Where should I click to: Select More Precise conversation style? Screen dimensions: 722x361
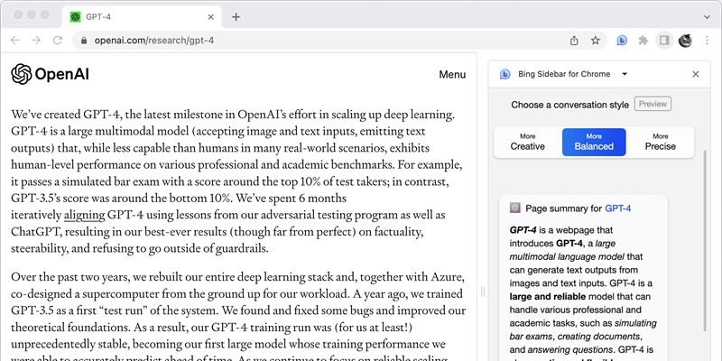[661, 143]
